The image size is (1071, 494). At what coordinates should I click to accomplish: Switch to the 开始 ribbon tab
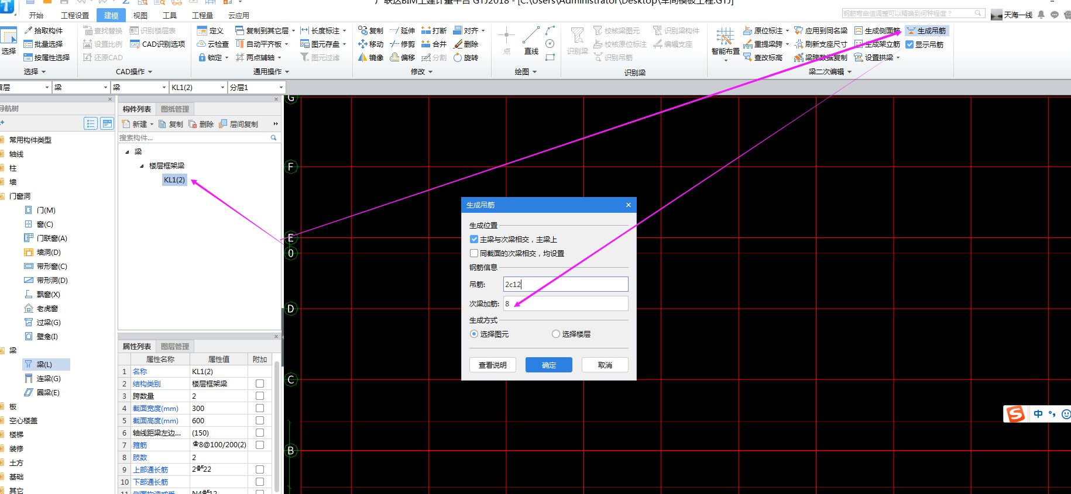(36, 15)
